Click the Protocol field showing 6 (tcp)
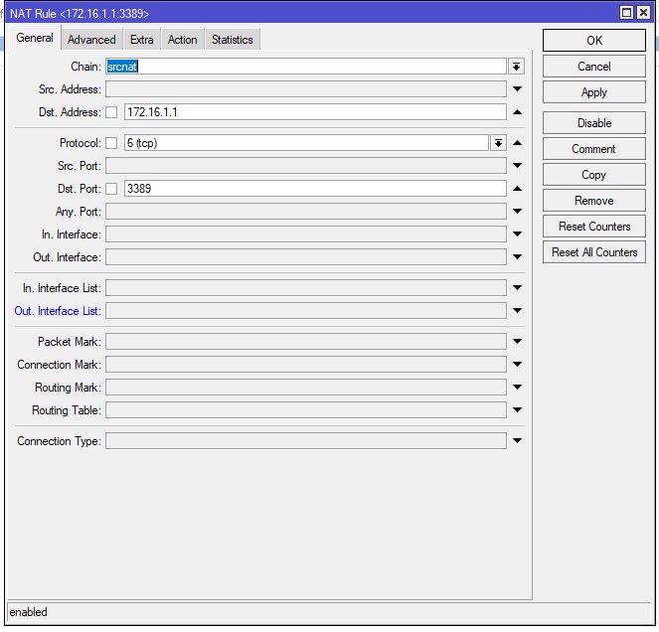This screenshot has width=659, height=632. pos(306,143)
